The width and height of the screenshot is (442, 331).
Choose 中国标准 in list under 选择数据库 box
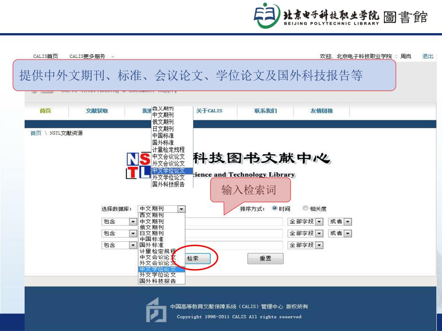point(161,239)
